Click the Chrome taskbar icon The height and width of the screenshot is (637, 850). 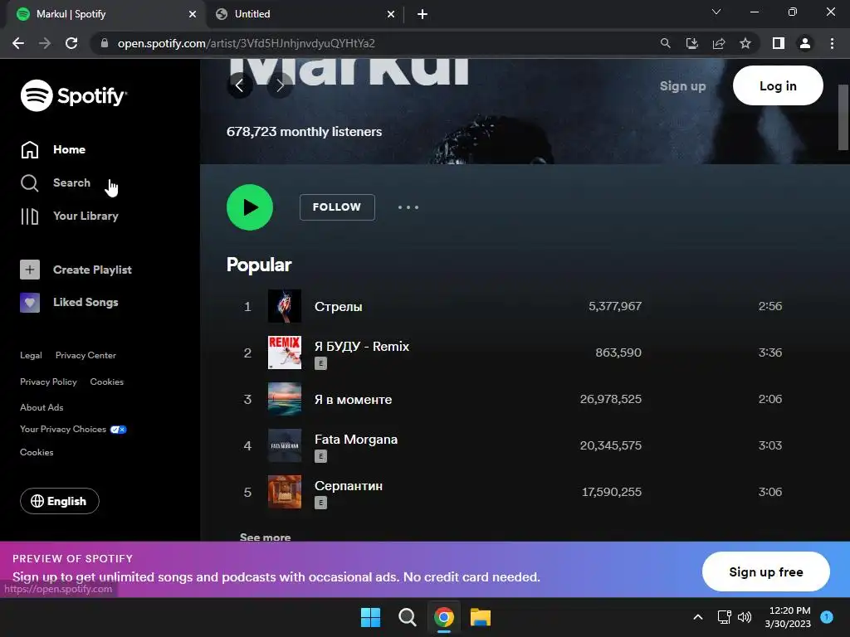pos(444,617)
